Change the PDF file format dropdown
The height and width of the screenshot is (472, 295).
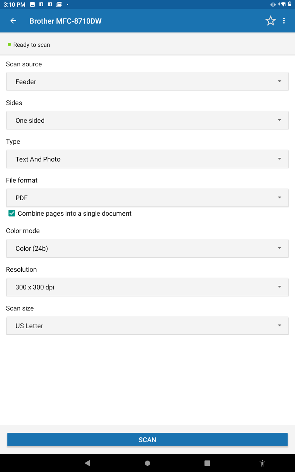(x=147, y=198)
